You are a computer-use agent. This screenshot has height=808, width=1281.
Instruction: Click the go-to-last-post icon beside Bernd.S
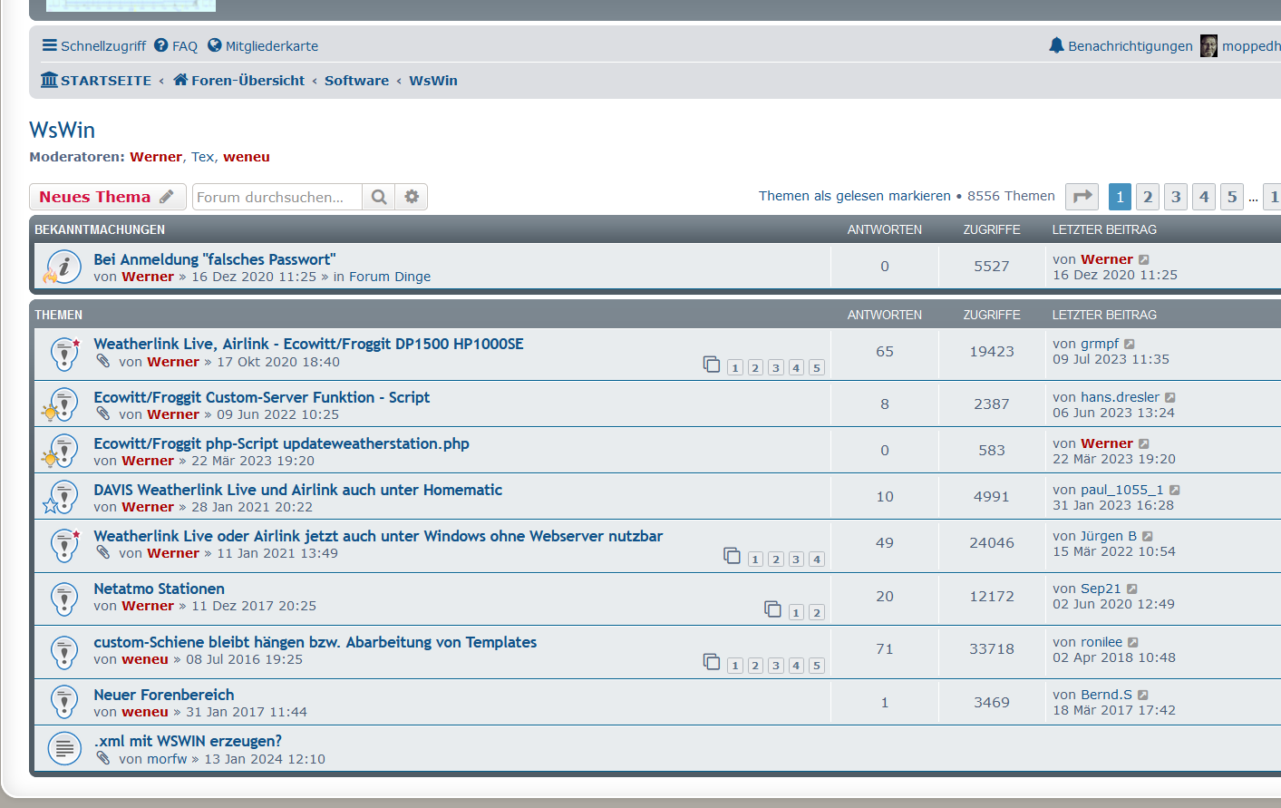point(1143,696)
